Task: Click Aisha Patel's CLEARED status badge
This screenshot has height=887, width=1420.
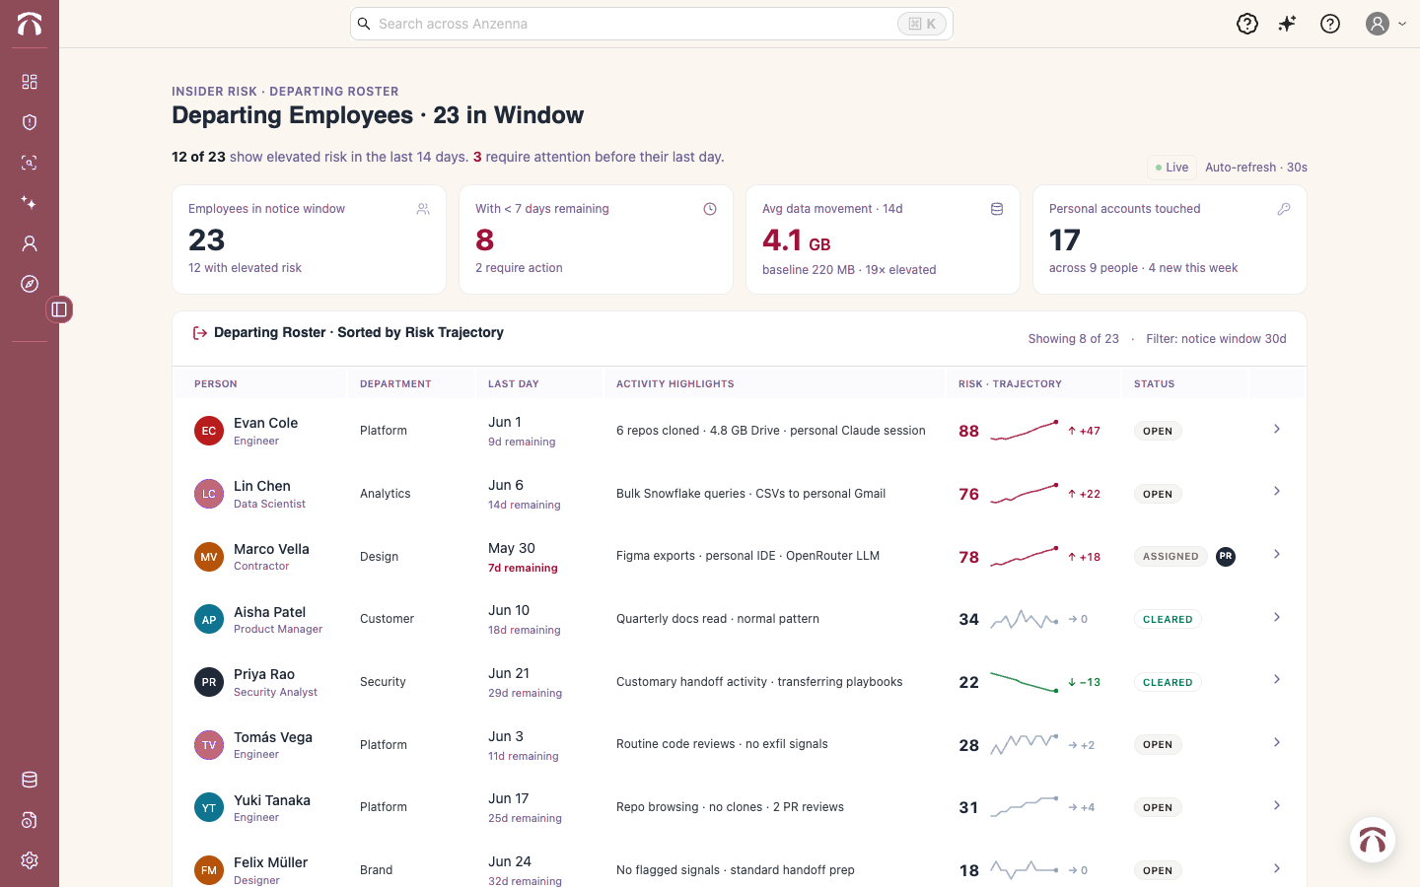Action: tap(1168, 620)
